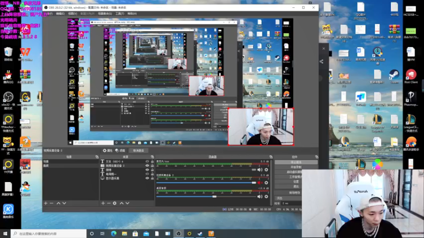Image resolution: width=424 pixels, height=238 pixels.
Task: Remove the selected source with the minus icon
Action: (x=109, y=203)
